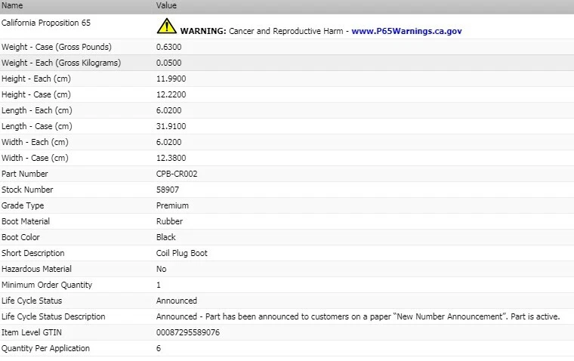
Task: Select the California Proposition 65 row label
Action: 46,23
